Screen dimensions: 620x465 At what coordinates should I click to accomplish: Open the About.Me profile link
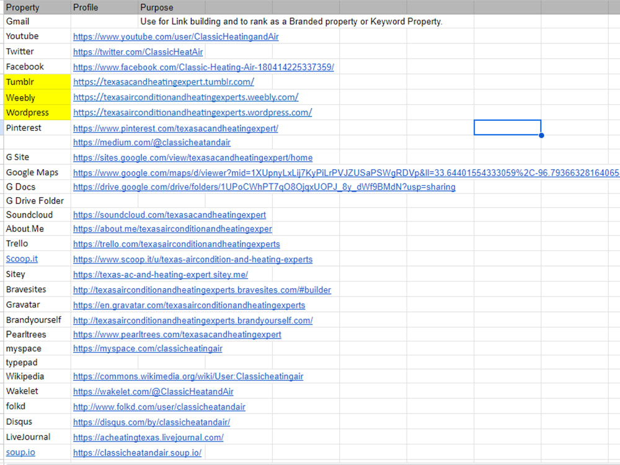coord(173,229)
